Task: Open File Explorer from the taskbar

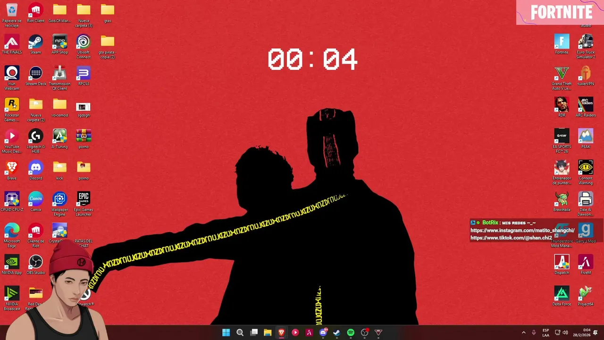Action: tap(268, 332)
